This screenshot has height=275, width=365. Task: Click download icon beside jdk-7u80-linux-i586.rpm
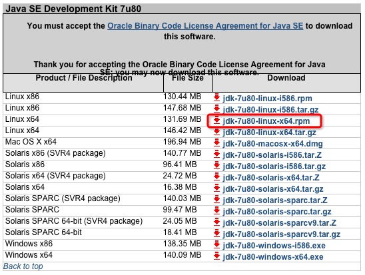tap(216, 98)
